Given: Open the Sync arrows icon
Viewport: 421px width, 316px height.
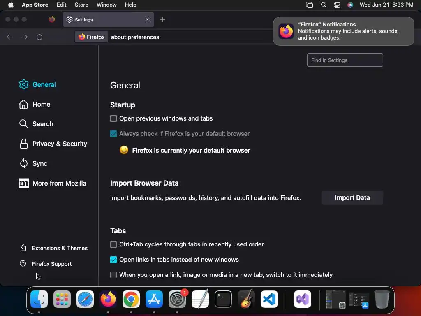Looking at the screenshot, I should pyautogui.click(x=23, y=163).
